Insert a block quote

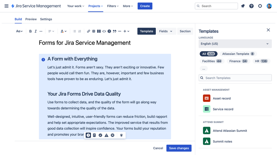[x=115, y=31]
